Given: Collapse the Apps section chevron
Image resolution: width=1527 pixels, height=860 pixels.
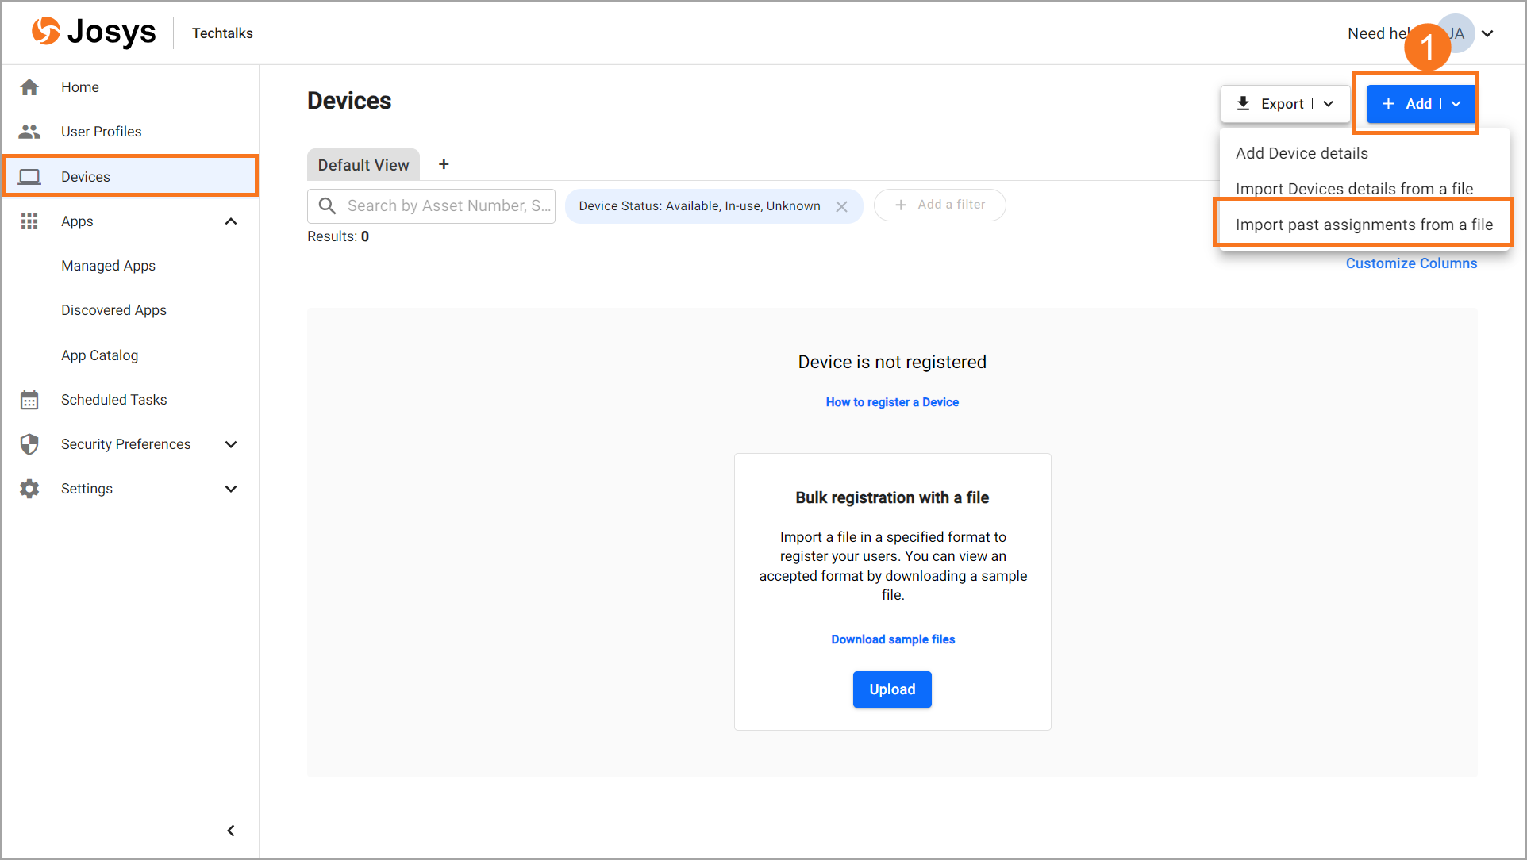Looking at the screenshot, I should (x=231, y=221).
